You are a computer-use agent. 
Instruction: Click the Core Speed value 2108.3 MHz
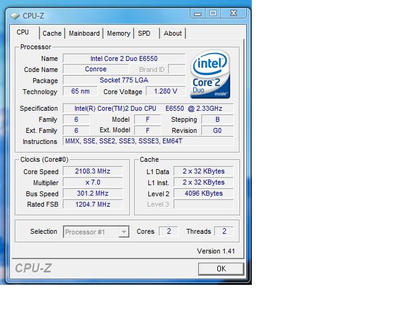point(93,171)
